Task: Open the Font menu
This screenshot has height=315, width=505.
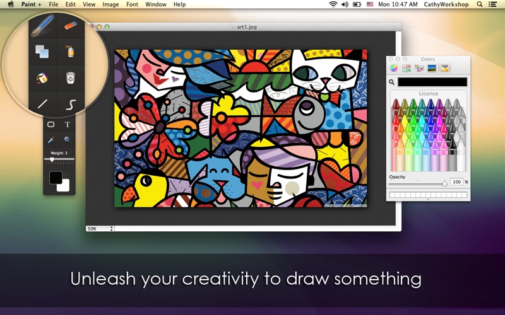Action: point(132,4)
